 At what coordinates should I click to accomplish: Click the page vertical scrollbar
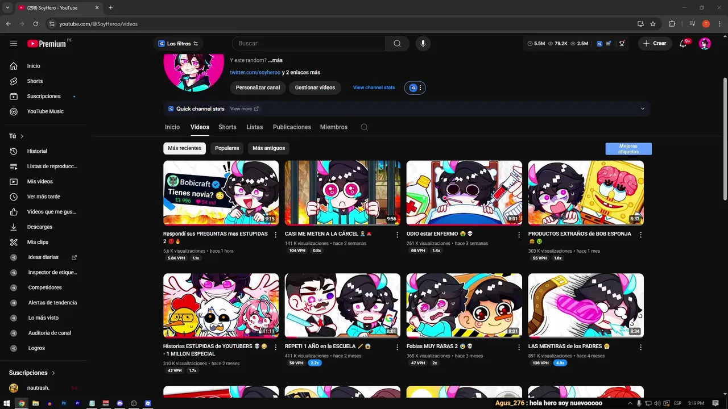(x=725, y=139)
